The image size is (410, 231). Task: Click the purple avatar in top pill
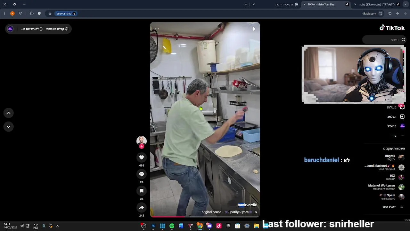[x=10, y=29]
